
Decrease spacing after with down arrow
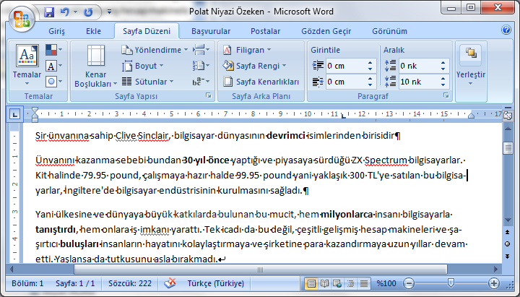443,85
